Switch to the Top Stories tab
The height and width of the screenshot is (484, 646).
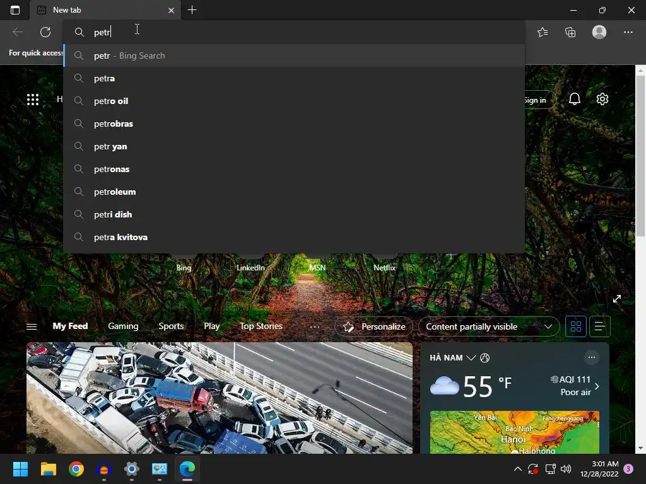pos(261,326)
